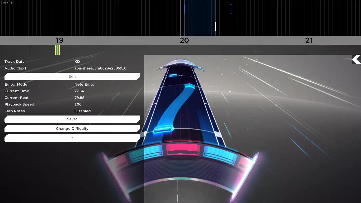Click the 'Clap Notes' label
Screen dimensions: 361x203
pos(15,111)
